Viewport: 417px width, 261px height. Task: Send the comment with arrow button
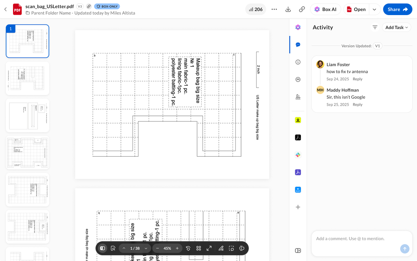tap(404, 249)
